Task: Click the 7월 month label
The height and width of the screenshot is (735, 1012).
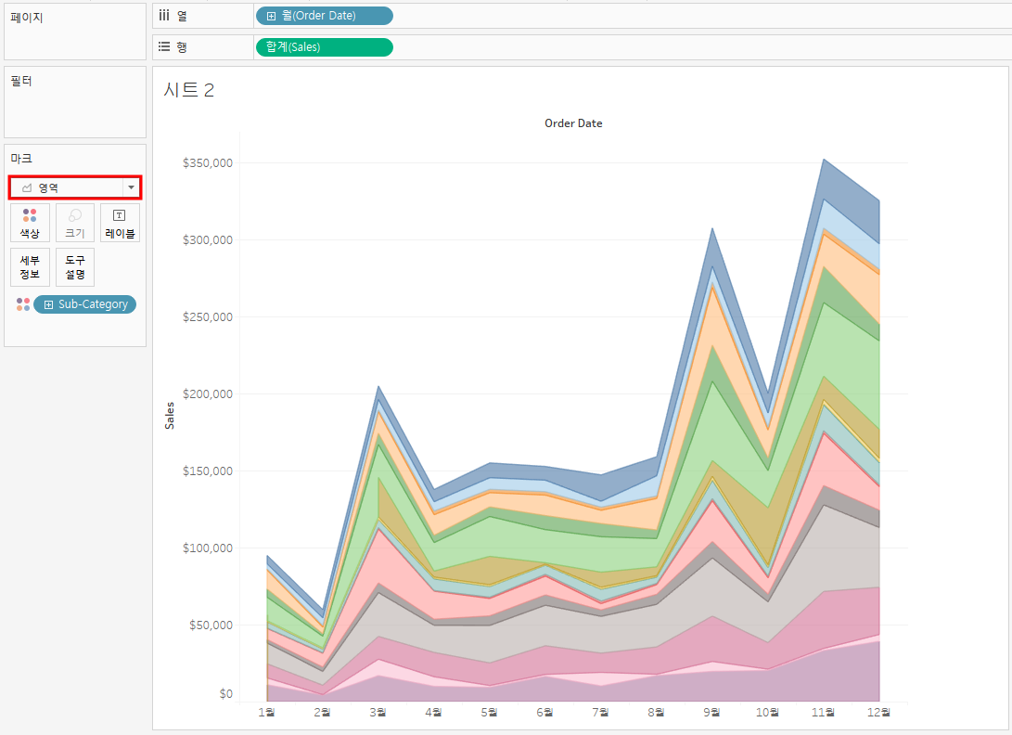Action: point(600,712)
